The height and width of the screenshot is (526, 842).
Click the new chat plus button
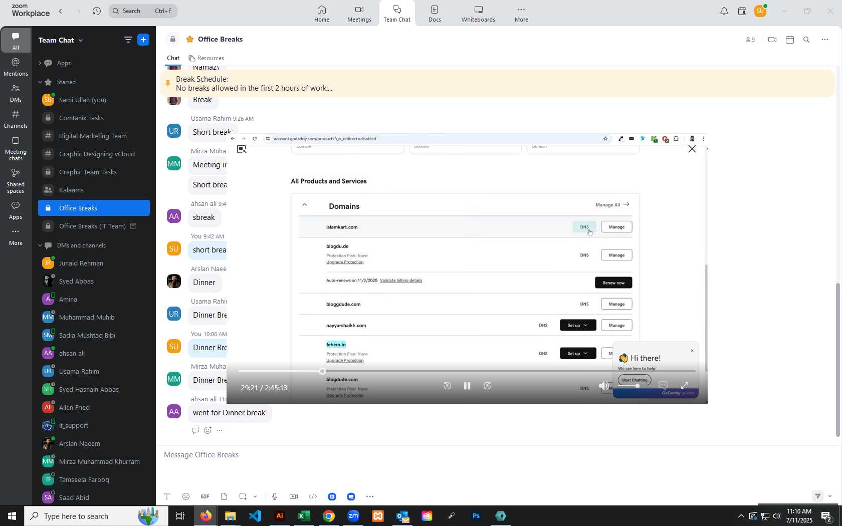(x=143, y=40)
